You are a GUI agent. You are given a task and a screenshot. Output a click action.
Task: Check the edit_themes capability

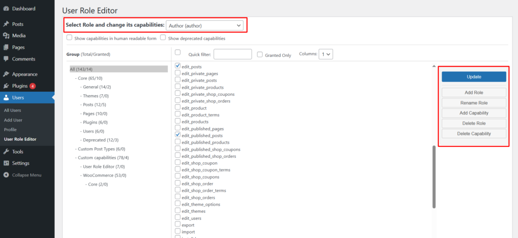178,210
